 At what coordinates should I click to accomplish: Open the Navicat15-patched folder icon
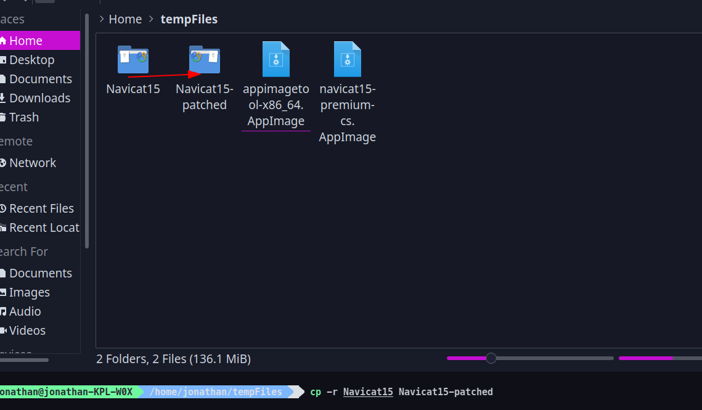(x=204, y=60)
